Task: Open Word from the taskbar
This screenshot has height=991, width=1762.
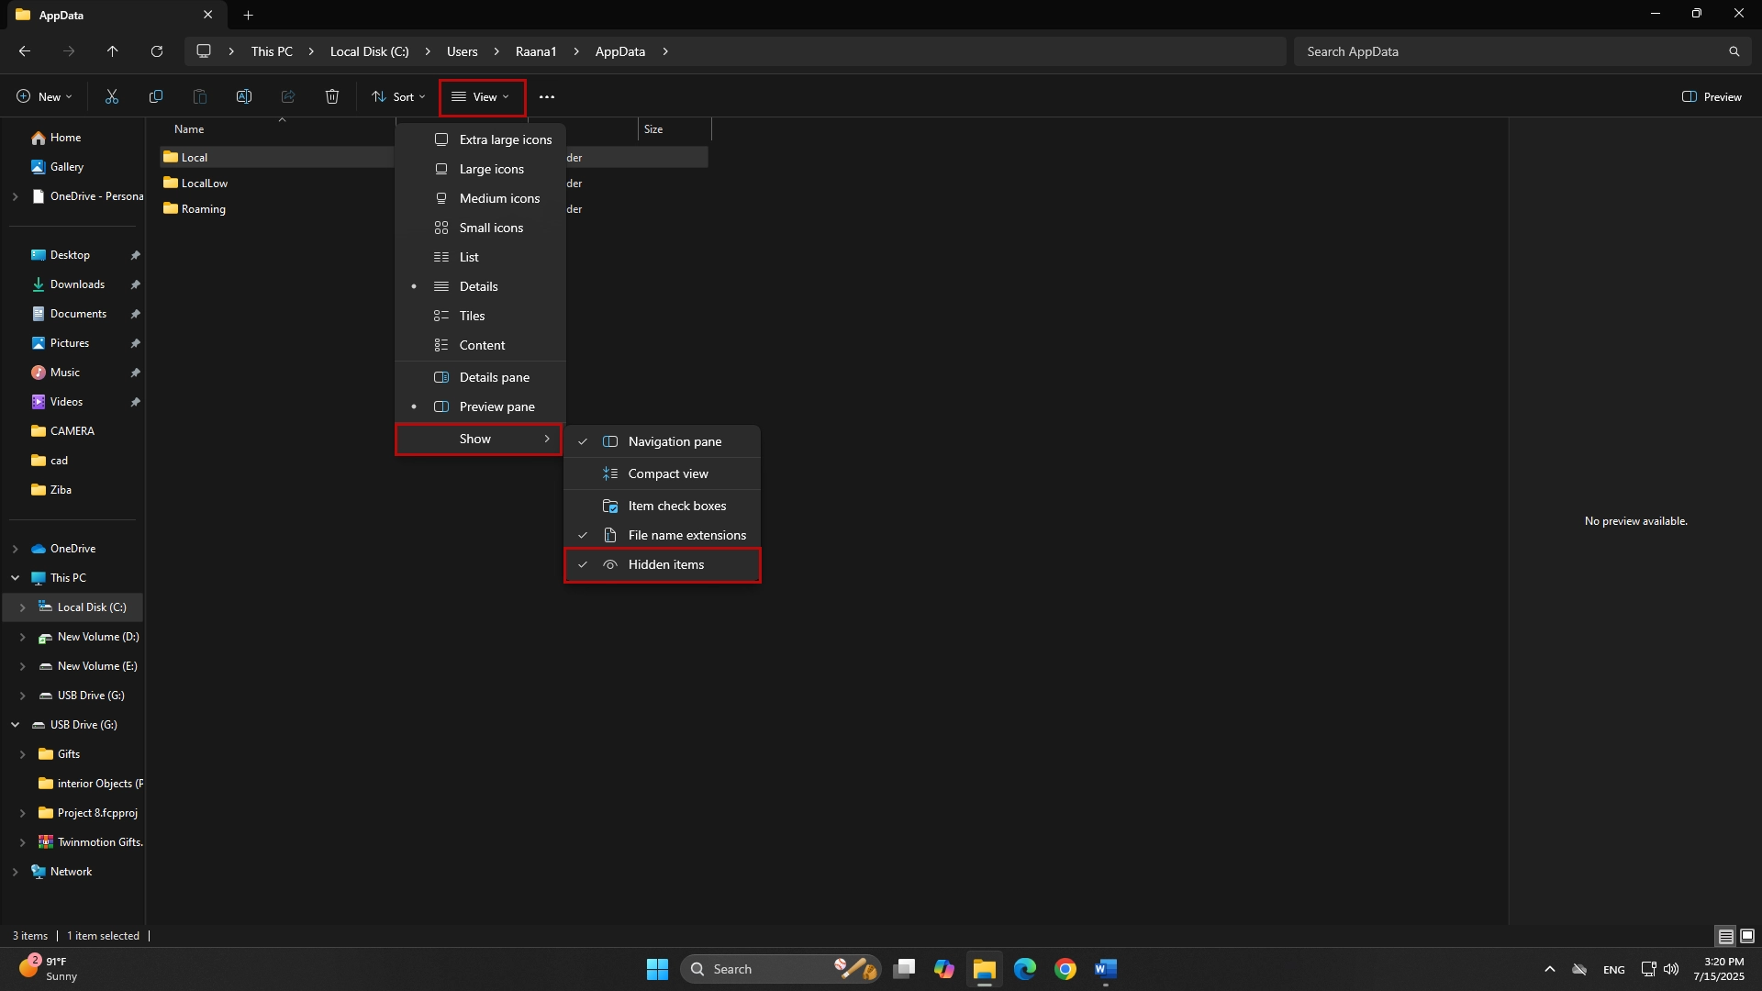Action: 1106,969
